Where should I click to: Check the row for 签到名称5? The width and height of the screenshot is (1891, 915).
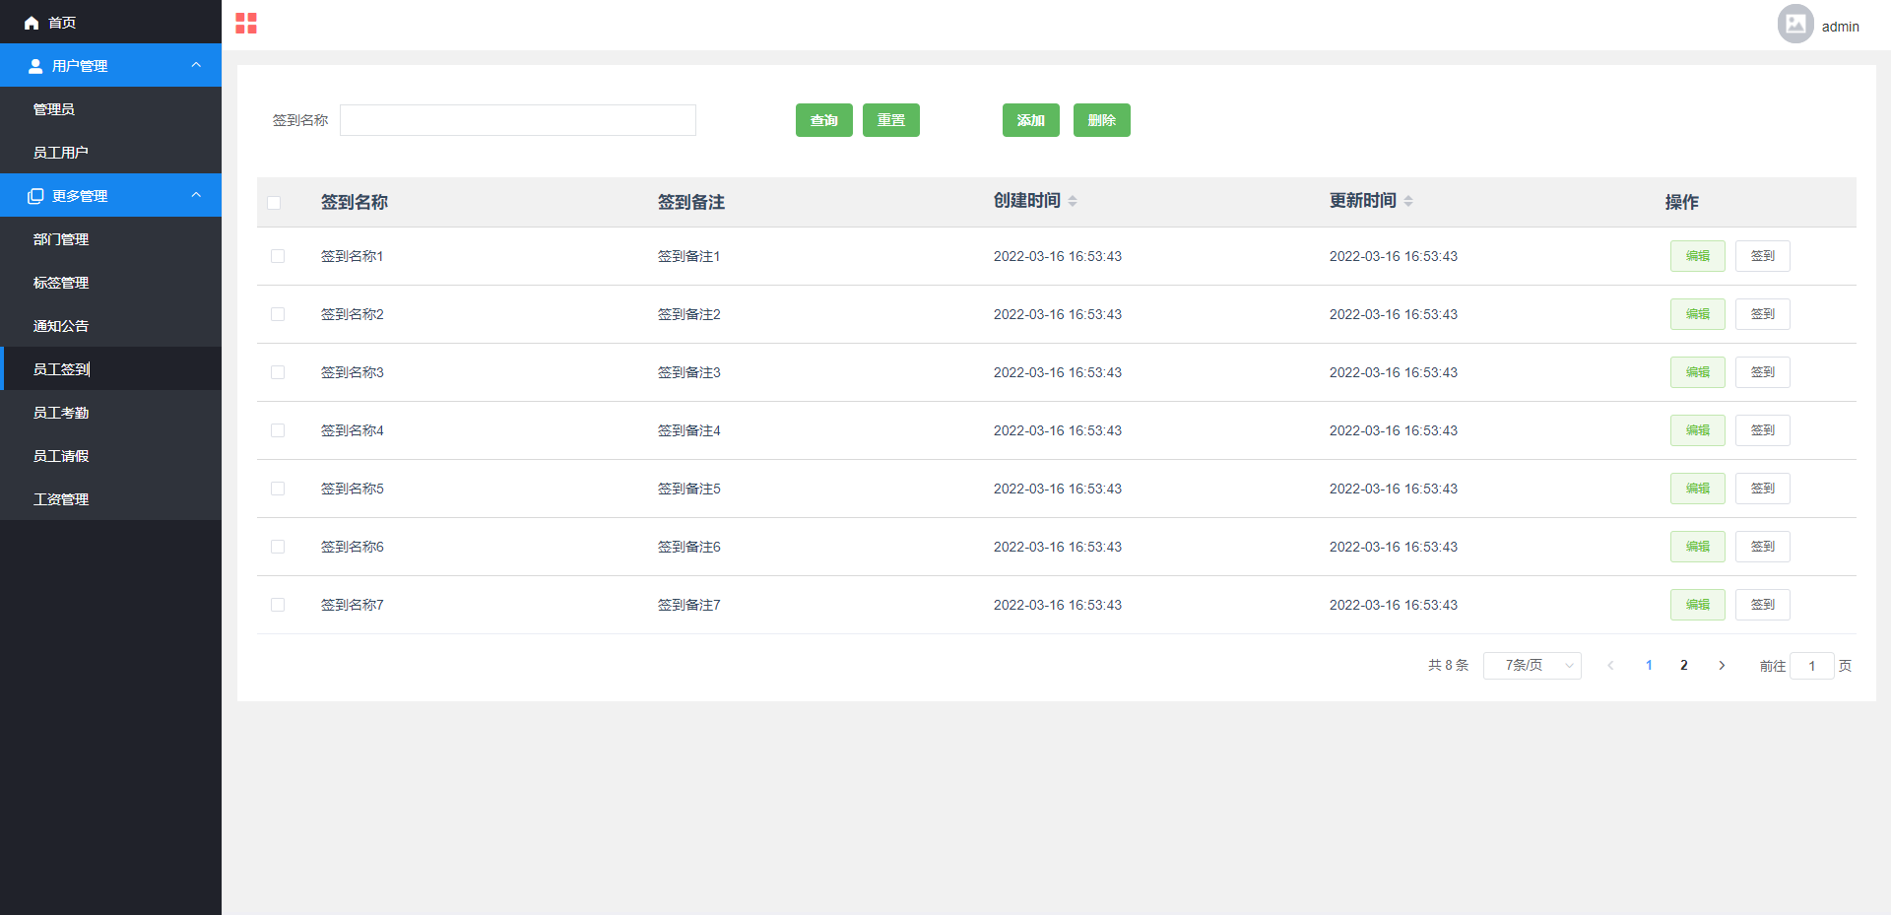(x=278, y=489)
